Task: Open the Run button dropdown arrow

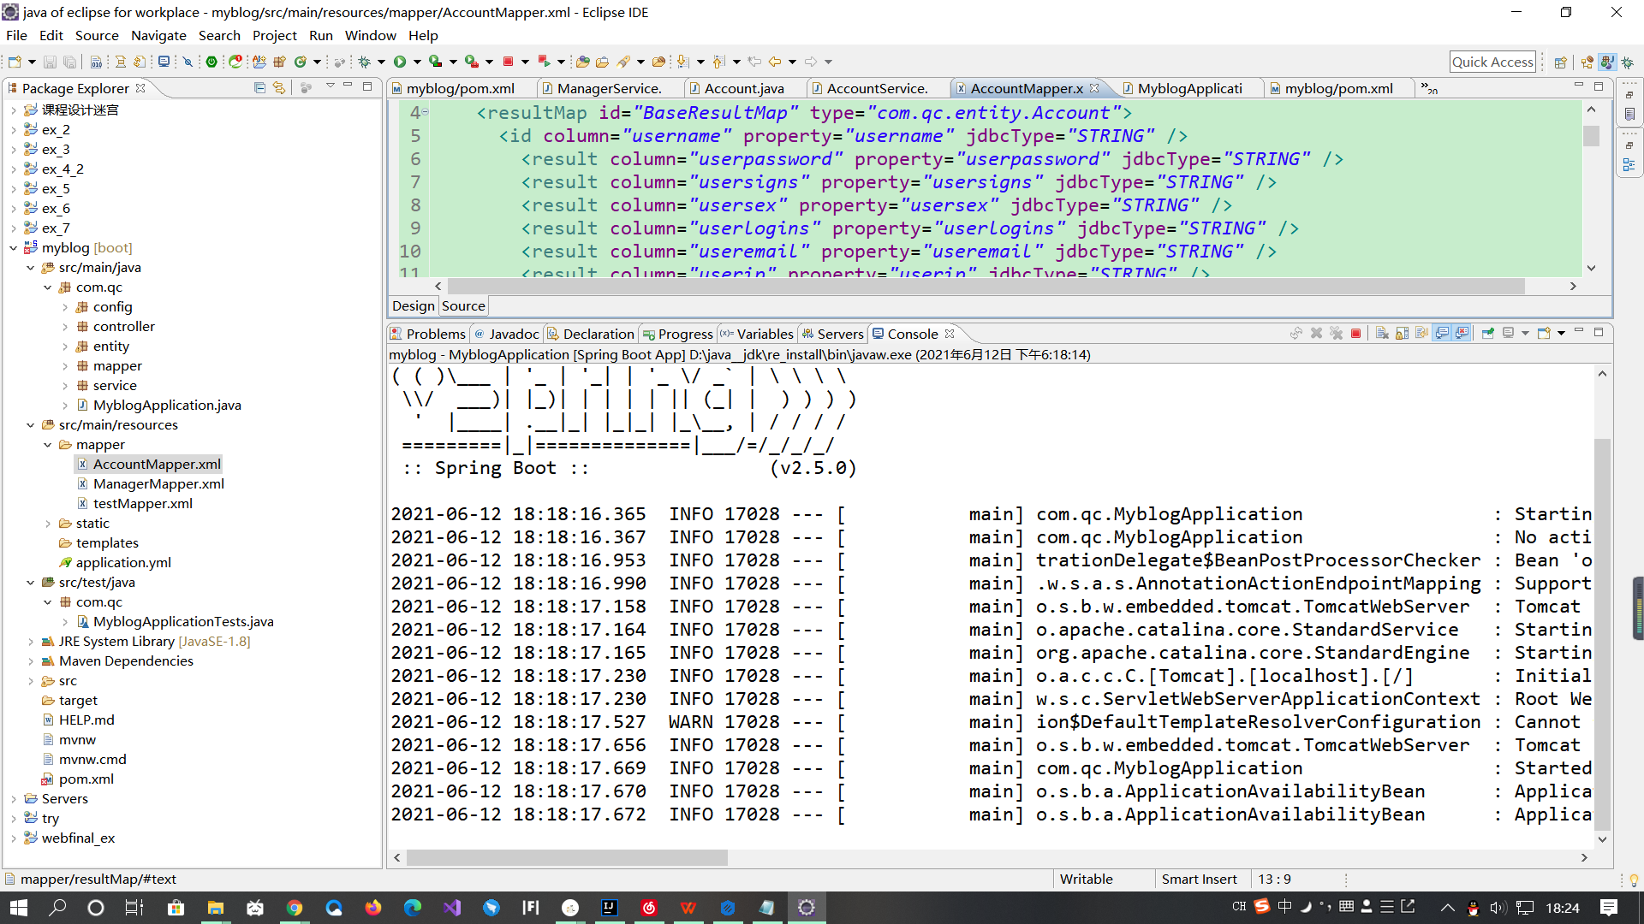Action: click(417, 62)
